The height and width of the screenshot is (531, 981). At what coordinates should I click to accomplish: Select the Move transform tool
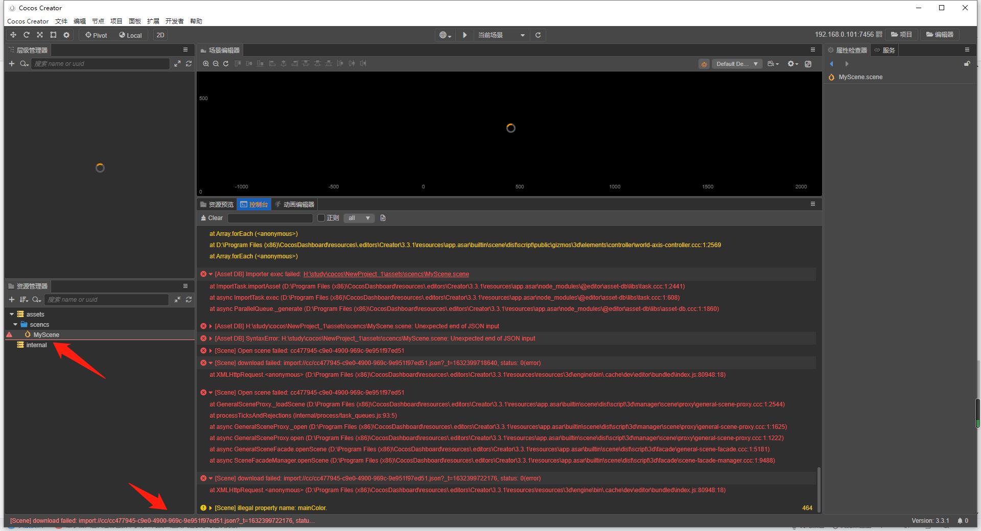click(x=13, y=35)
